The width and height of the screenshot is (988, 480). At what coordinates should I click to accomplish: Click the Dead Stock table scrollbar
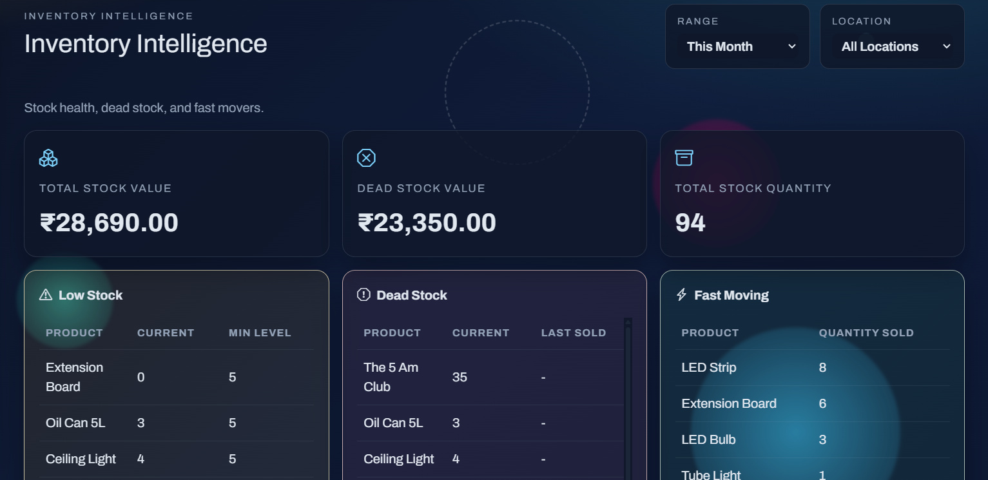click(x=628, y=398)
